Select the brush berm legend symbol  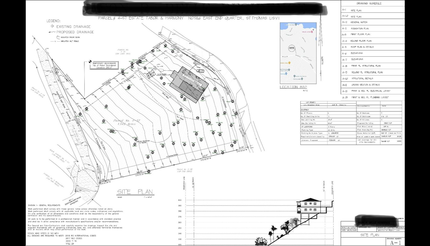pos(58,37)
